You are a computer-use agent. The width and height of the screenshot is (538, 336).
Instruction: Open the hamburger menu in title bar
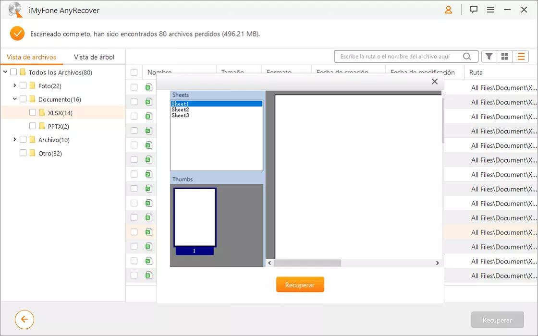[490, 10]
